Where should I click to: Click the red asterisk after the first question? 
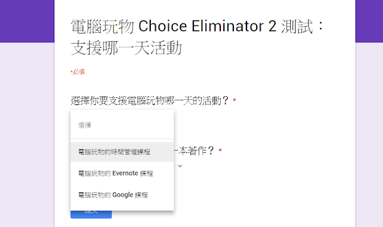[x=234, y=100]
